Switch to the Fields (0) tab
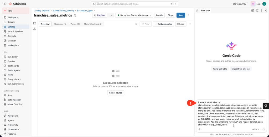This screenshot has width=269, height=137. click(75, 24)
